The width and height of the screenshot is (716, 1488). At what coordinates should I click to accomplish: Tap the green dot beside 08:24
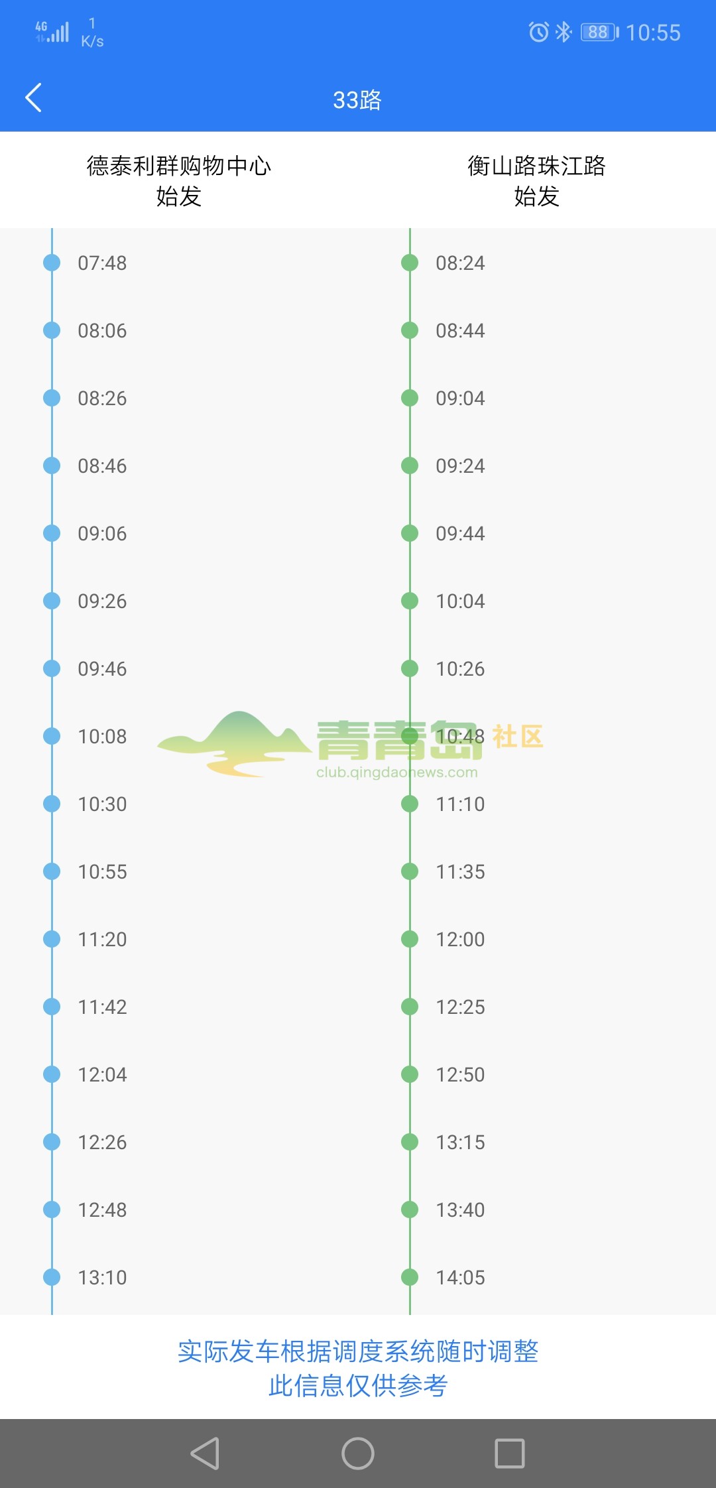point(410,263)
